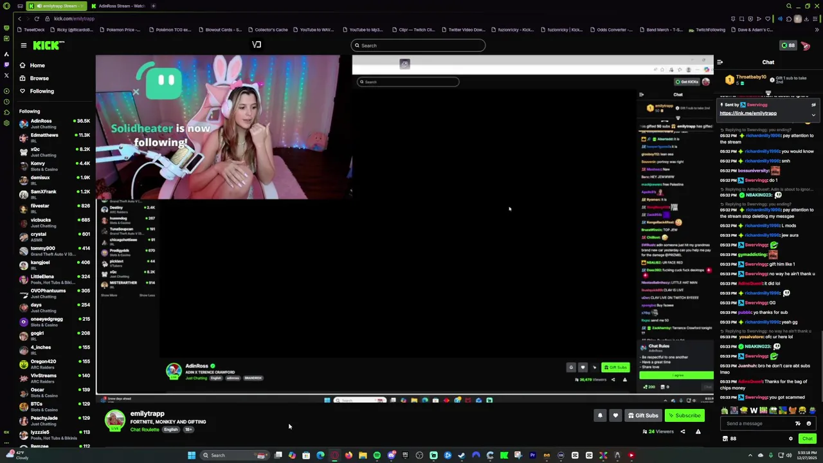
Task: Open Edmatthews channel in Following list
Action: tap(55, 137)
